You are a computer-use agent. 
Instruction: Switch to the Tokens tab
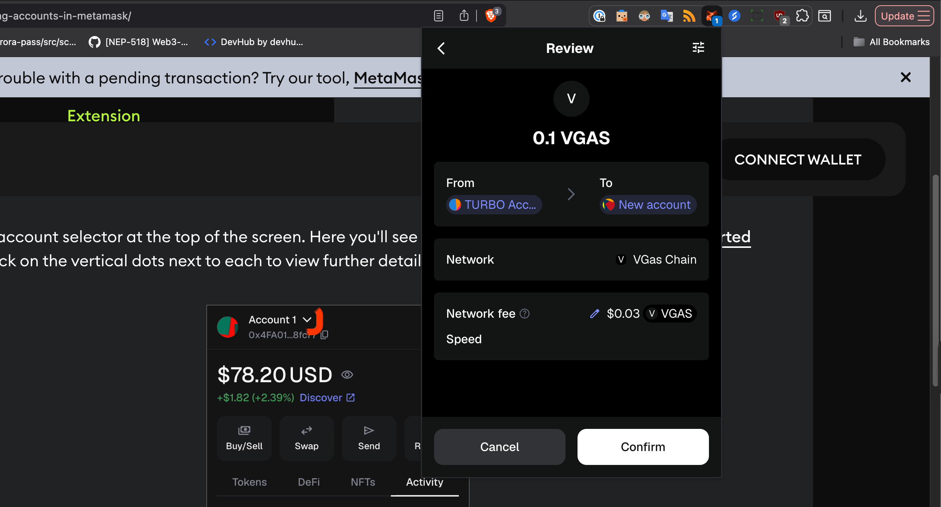249,482
